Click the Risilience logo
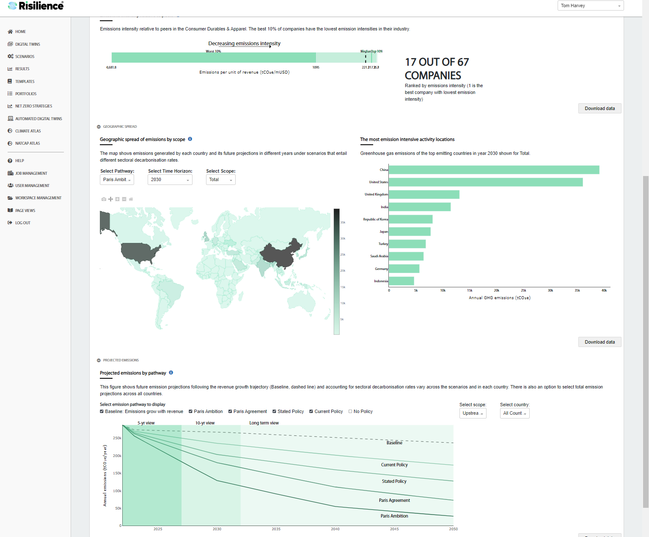Viewport: 649px width, 537px height. pos(36,6)
